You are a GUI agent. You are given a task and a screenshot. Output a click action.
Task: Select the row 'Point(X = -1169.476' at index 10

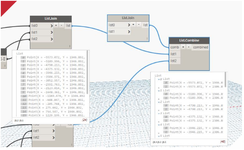pyautogui.click(x=53, y=96)
